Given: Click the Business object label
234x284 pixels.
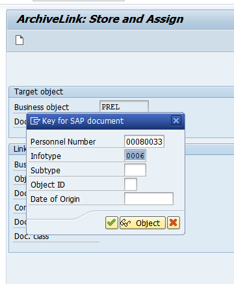Looking at the screenshot, I should coord(42,107).
